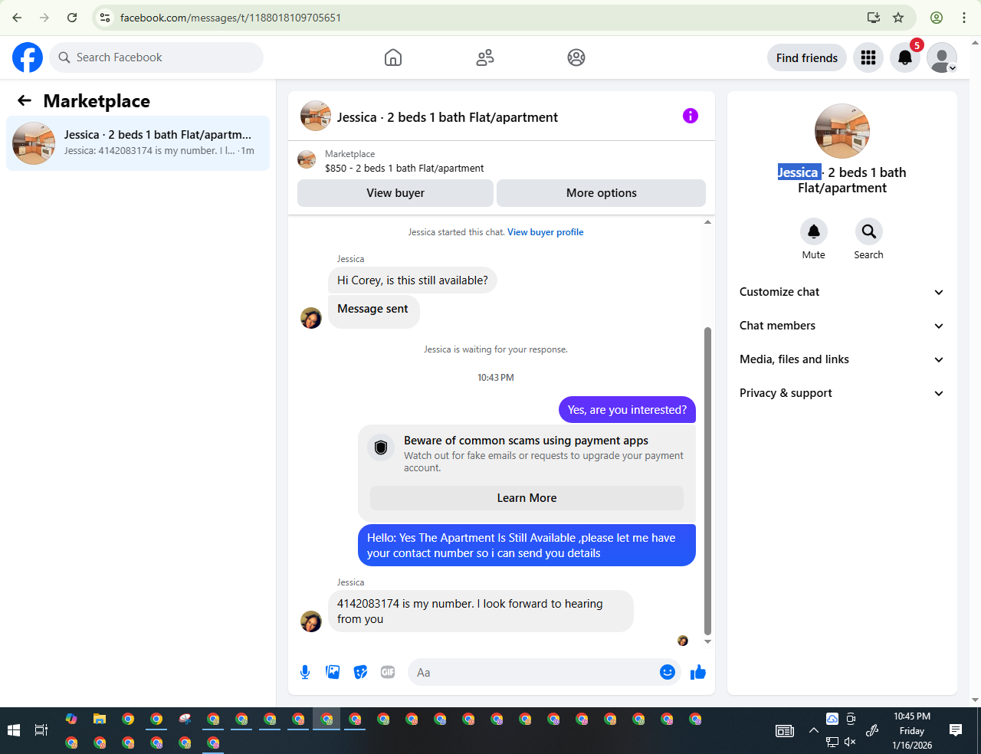
Task: Click the chat scrollbar down arrow
Action: click(x=707, y=642)
